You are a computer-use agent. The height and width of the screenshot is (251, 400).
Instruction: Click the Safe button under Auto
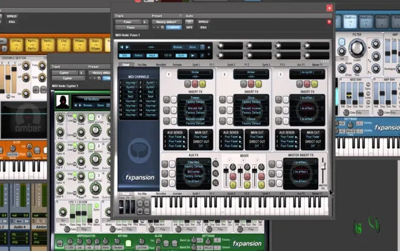[x=189, y=27]
